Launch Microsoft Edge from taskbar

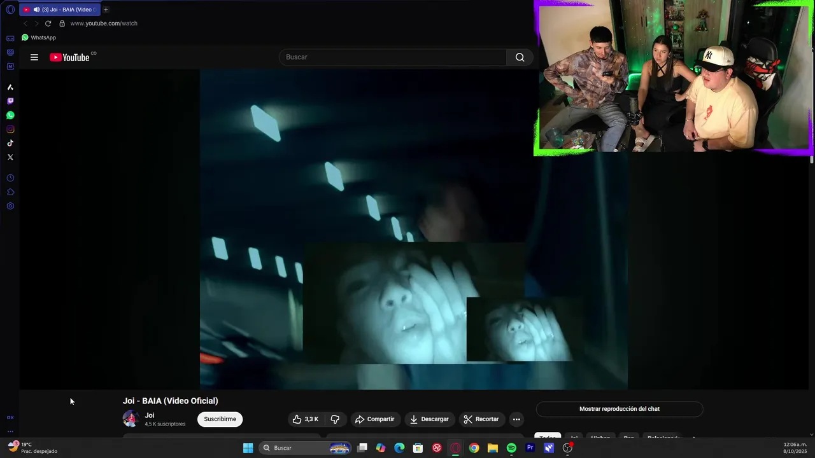[399, 448]
